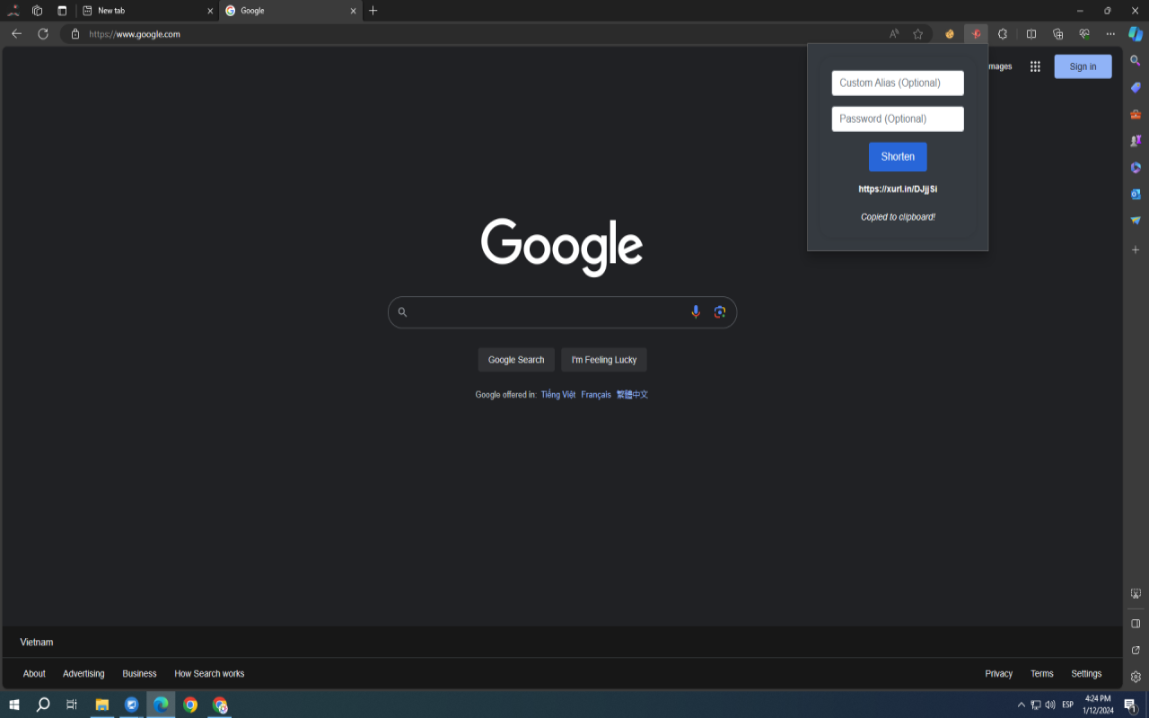The width and height of the screenshot is (1149, 718).
Task: Open the notification center icon
Action: pyautogui.click(x=1131, y=705)
